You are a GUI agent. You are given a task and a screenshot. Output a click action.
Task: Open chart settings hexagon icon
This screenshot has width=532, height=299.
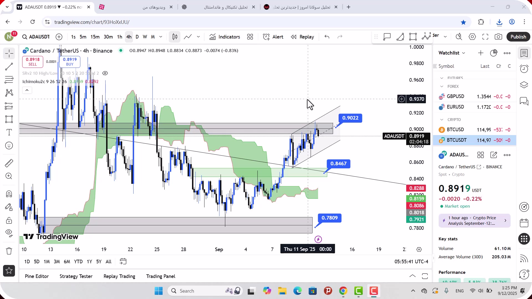click(472, 37)
